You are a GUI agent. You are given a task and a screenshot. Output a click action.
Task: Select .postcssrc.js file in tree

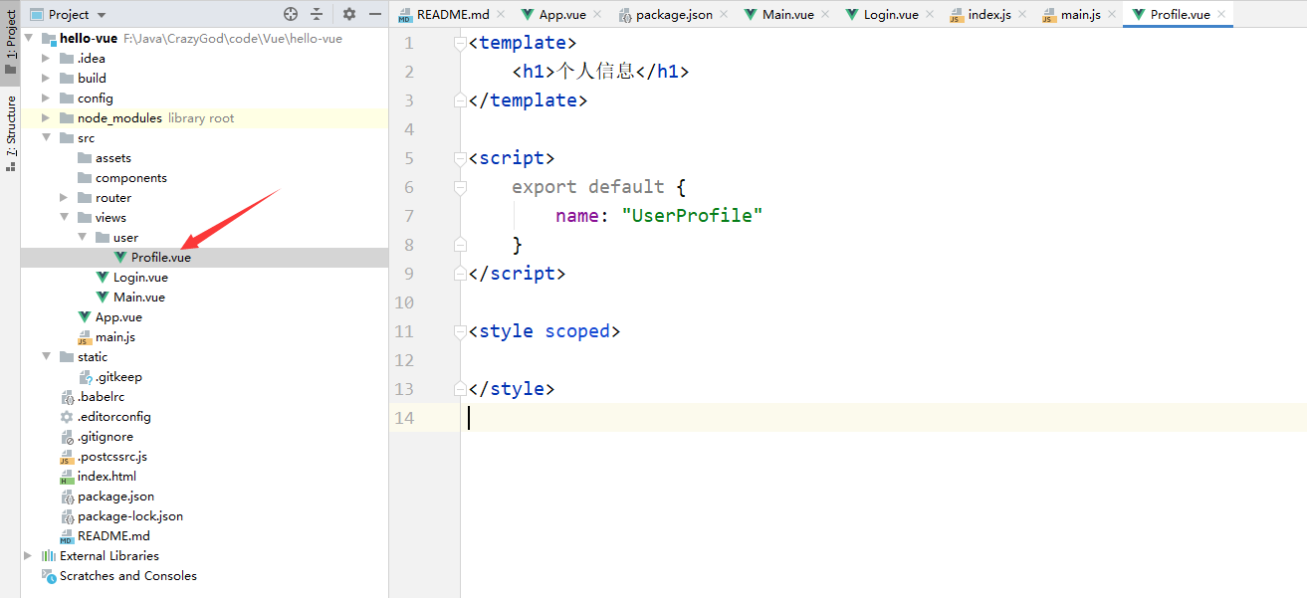pyautogui.click(x=111, y=457)
